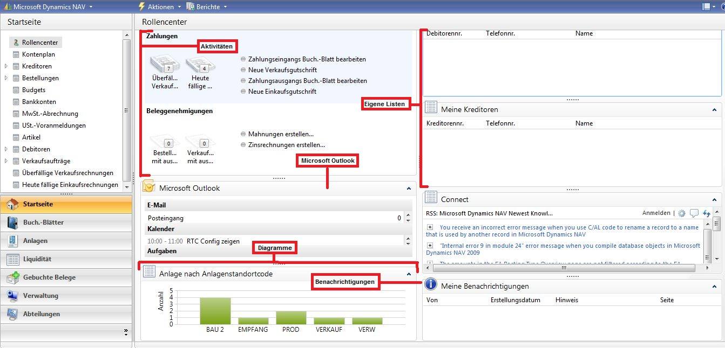Click the navigation tree scroll up arrow
725x348 pixels.
[x=127, y=36]
